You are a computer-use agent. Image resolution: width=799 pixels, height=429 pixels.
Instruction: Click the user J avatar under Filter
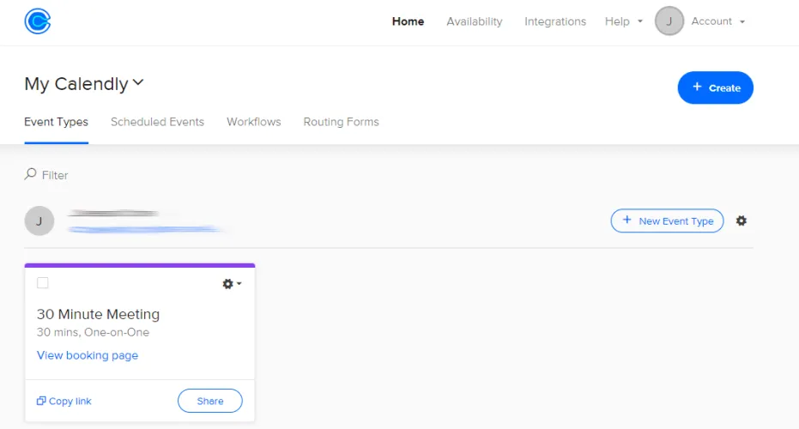[39, 221]
